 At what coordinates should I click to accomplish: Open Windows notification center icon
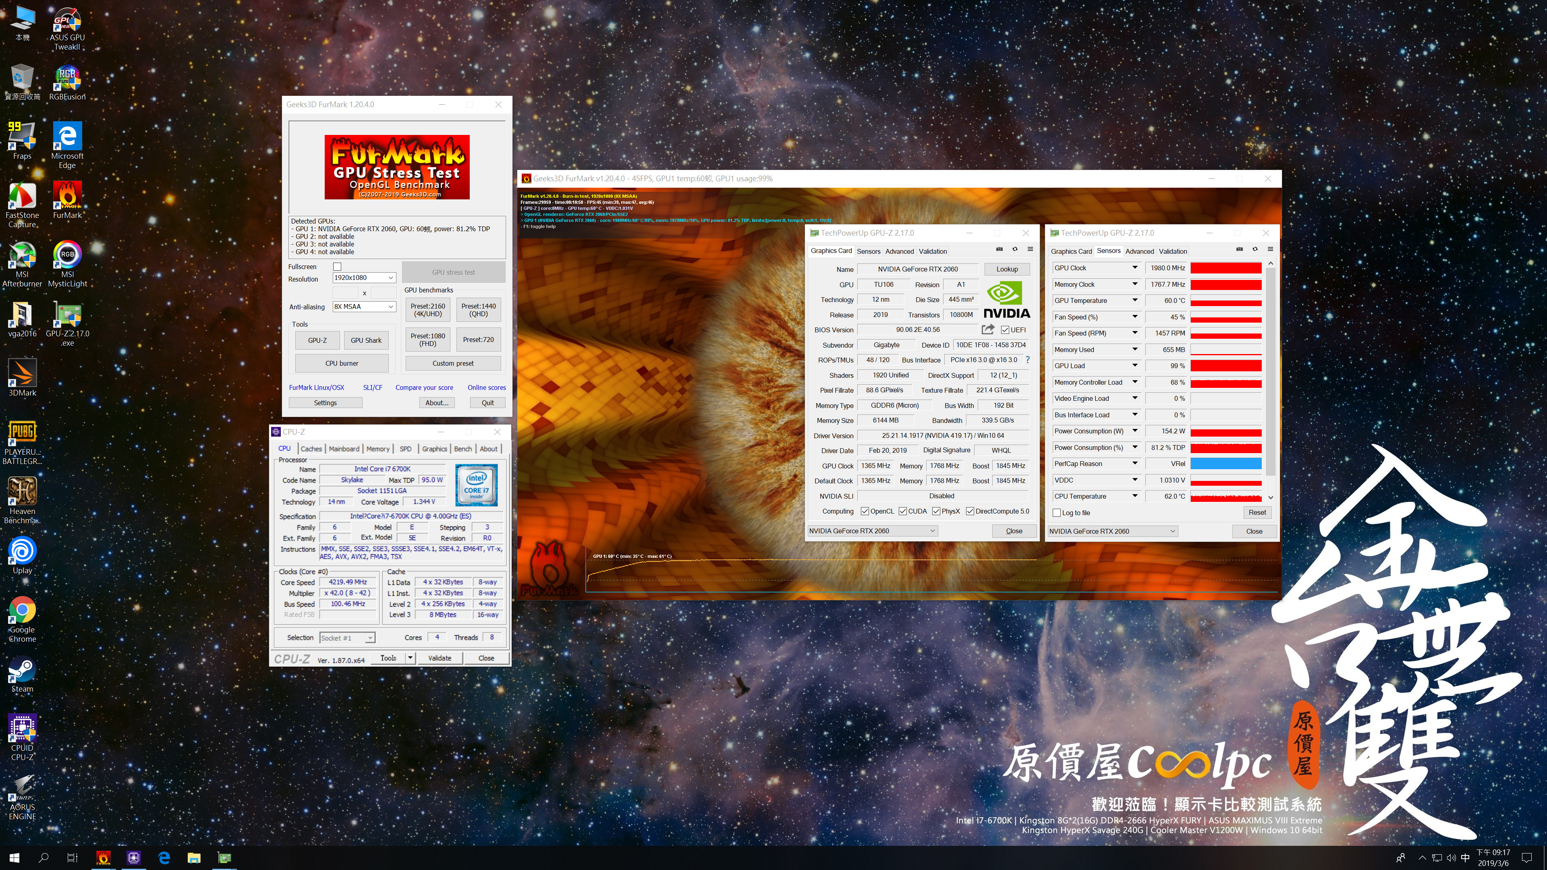click(1527, 858)
